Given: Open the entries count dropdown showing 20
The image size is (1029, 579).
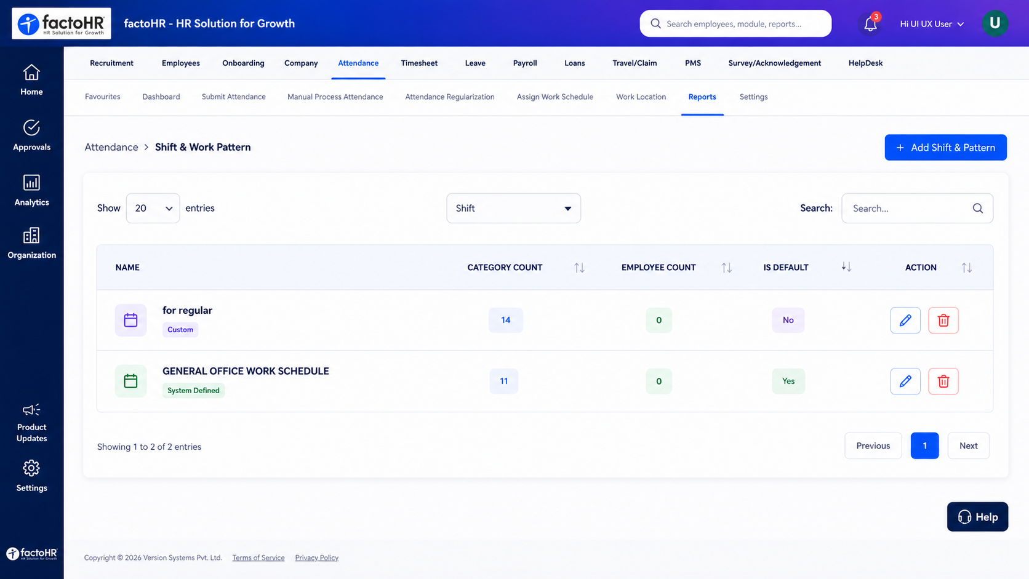Looking at the screenshot, I should pos(153,208).
